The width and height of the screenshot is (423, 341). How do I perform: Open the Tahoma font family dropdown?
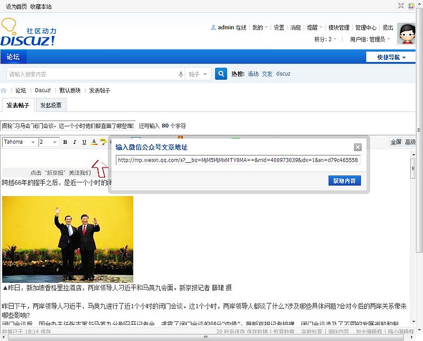click(x=20, y=142)
